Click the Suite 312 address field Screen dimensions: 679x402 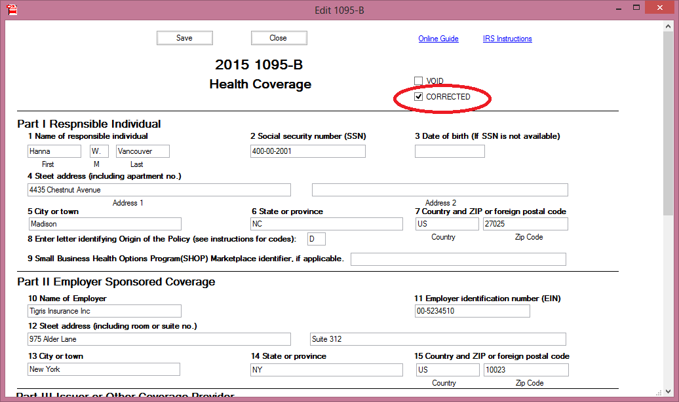[x=437, y=339]
